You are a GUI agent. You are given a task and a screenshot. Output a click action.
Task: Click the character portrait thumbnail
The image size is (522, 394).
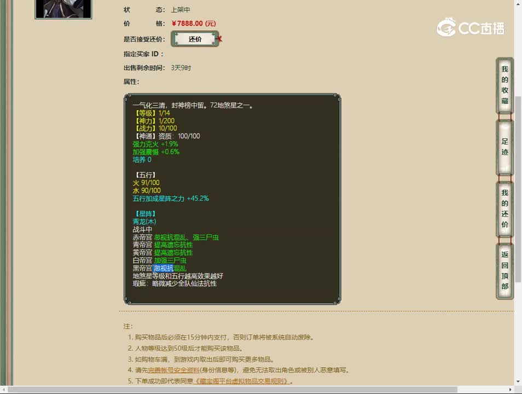(63, 9)
